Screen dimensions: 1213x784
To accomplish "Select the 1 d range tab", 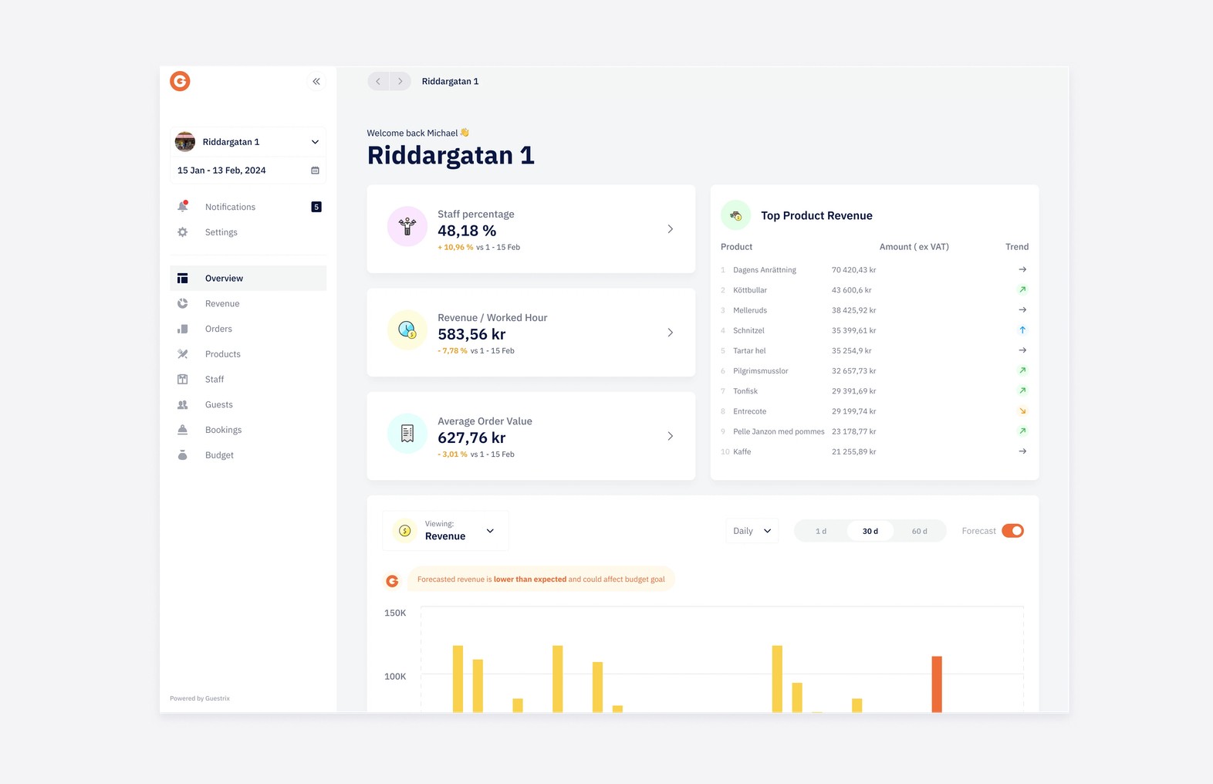I will coord(821,531).
